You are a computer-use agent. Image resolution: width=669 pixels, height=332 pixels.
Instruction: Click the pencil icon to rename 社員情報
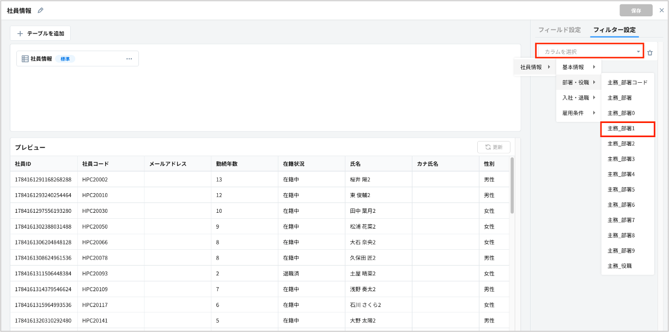[x=40, y=10]
